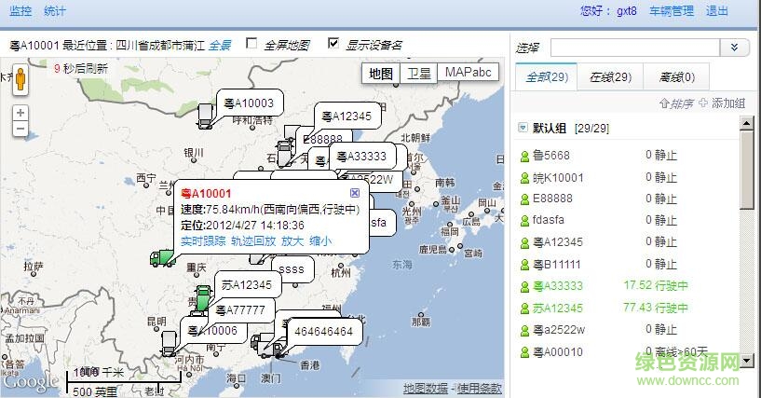Click the Street View pegman icon
This screenshot has height=398, width=761.
20,78
